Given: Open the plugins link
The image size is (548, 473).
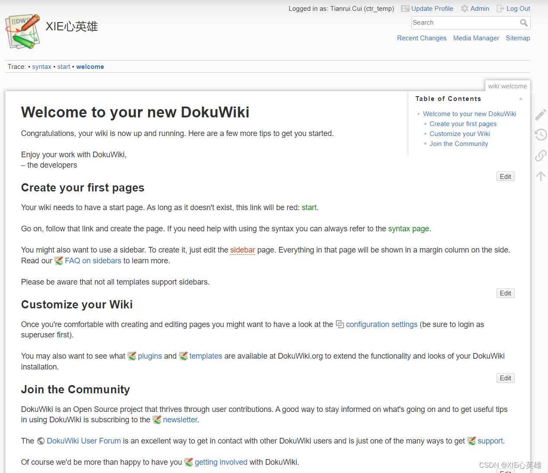Looking at the screenshot, I should coord(150,356).
